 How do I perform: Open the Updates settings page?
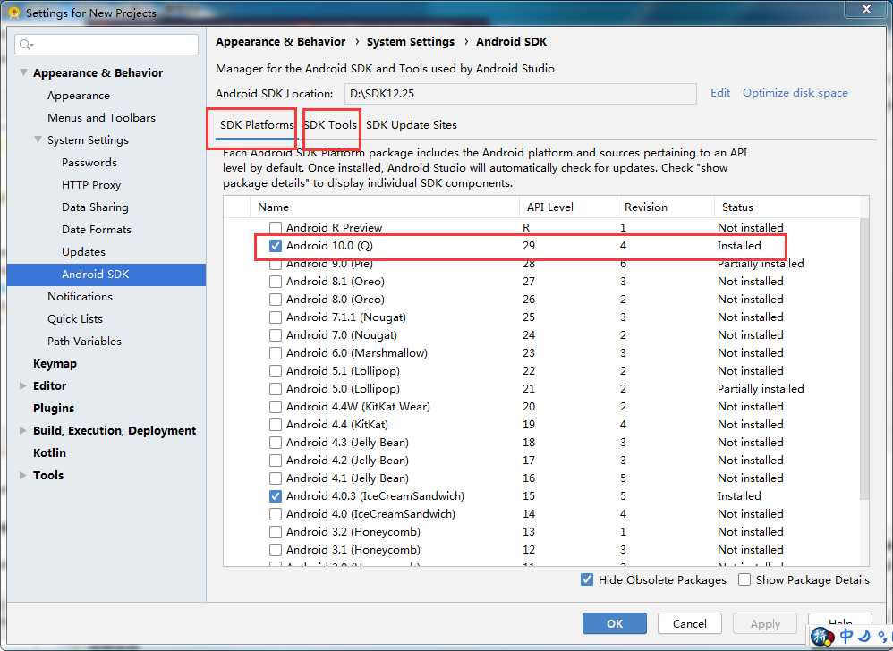pos(83,251)
